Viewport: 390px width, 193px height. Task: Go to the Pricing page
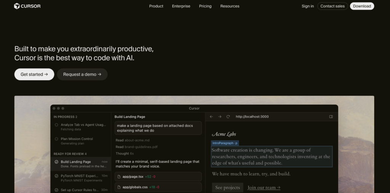[x=205, y=6]
